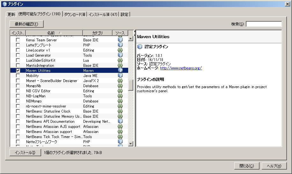This screenshot has width=292, height=174.
Task: Click the MantisIntegration community source icon
Action: [120, 65]
